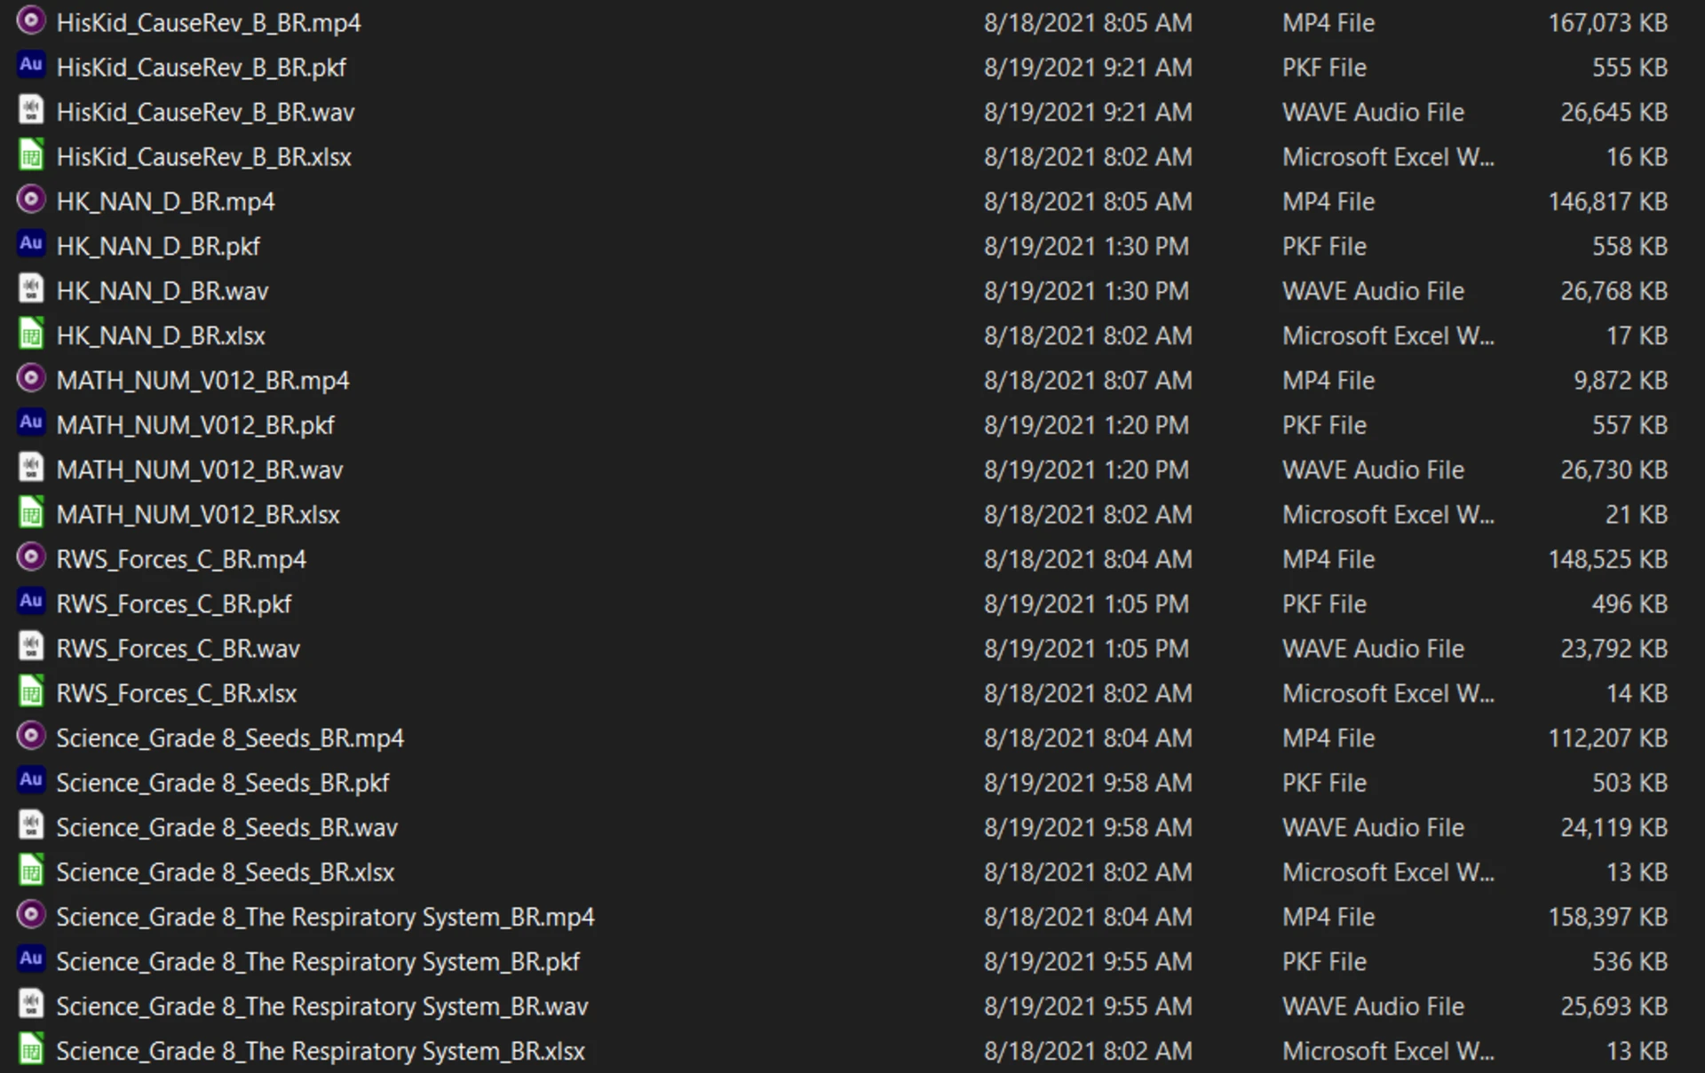Image resolution: width=1705 pixels, height=1073 pixels.
Task: Click the Audition icon for RWS_Forces_C_BR.pkf
Action: [x=31, y=603]
